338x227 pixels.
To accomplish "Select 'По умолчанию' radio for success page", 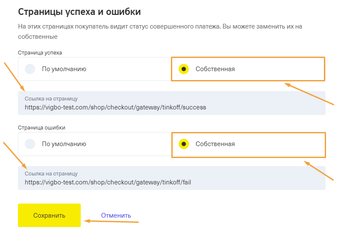I will pyautogui.click(x=30, y=69).
